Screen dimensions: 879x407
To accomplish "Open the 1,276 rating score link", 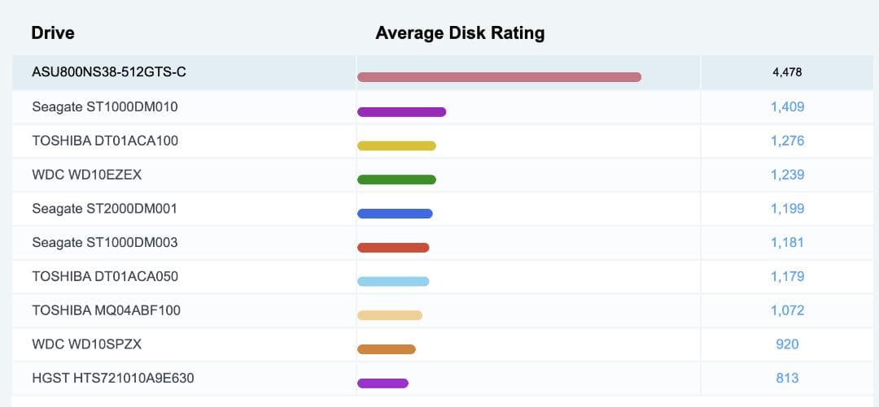I will [x=787, y=141].
